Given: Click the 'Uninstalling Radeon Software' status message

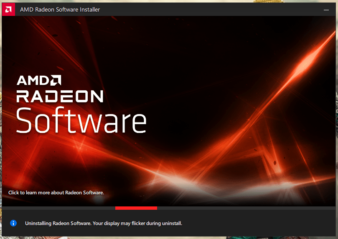Looking at the screenshot, I should coord(104,223).
